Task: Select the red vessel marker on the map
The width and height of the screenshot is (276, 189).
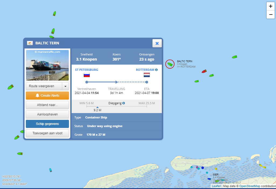Action: tap(204, 71)
